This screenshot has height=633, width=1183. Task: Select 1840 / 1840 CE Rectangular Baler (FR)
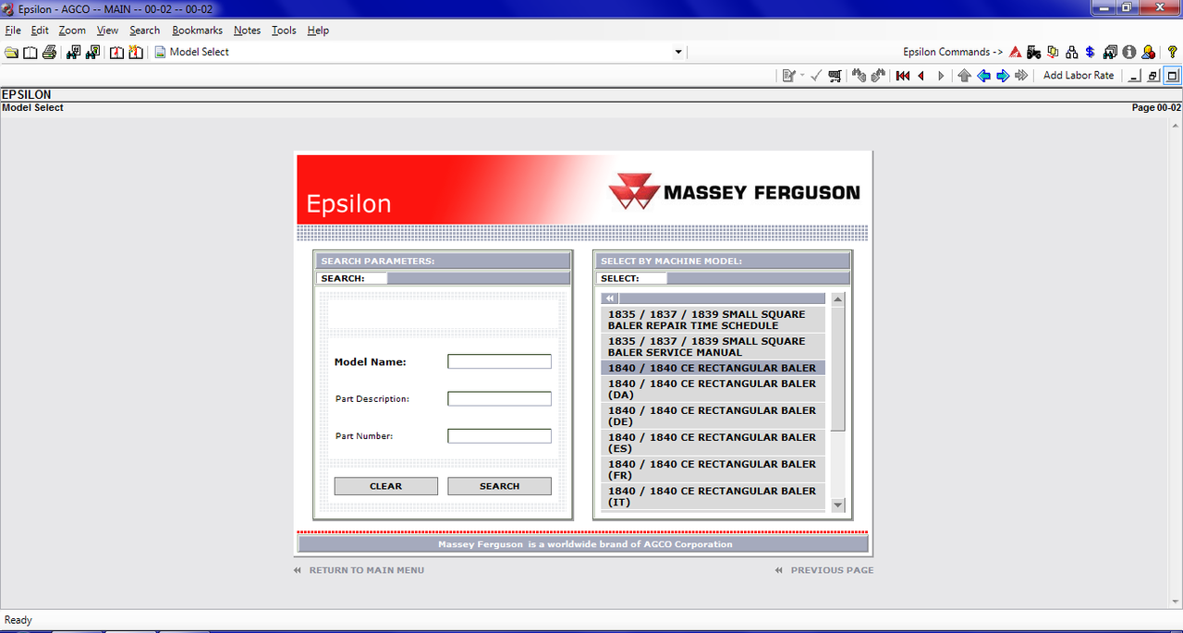click(713, 469)
